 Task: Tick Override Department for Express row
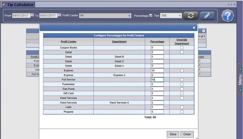coord(182,70)
